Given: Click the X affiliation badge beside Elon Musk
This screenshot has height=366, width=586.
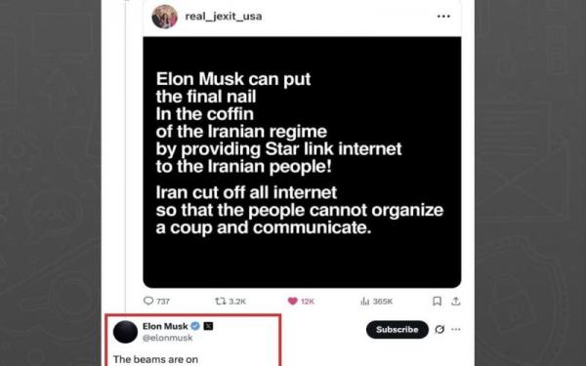Looking at the screenshot, I should [x=208, y=326].
